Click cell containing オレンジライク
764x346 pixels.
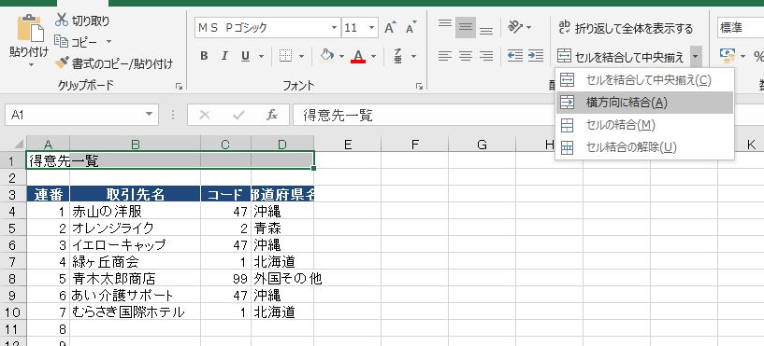coord(136,228)
